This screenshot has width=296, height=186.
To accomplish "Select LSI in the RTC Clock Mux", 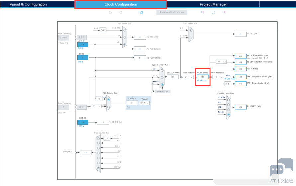I will click(x=125, y=44).
